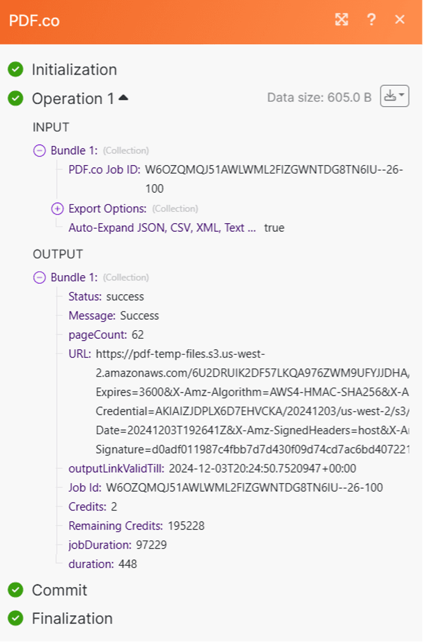Click the Remaining Credits value 195228
The height and width of the screenshot is (642, 423).
186,526
